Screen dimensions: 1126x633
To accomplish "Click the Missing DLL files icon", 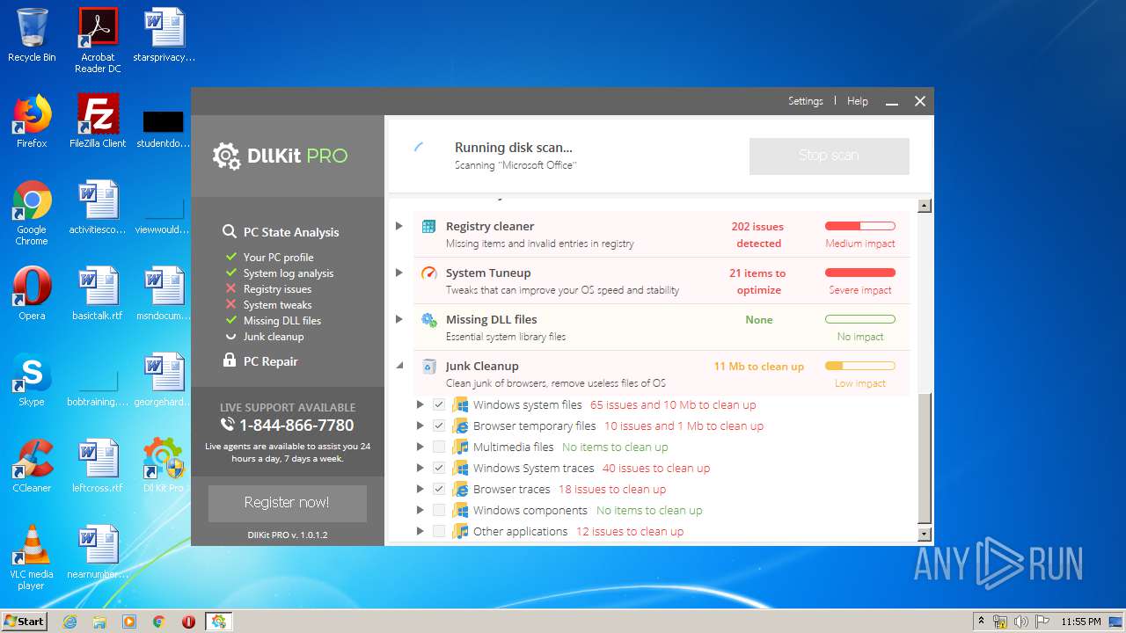I will (x=428, y=320).
